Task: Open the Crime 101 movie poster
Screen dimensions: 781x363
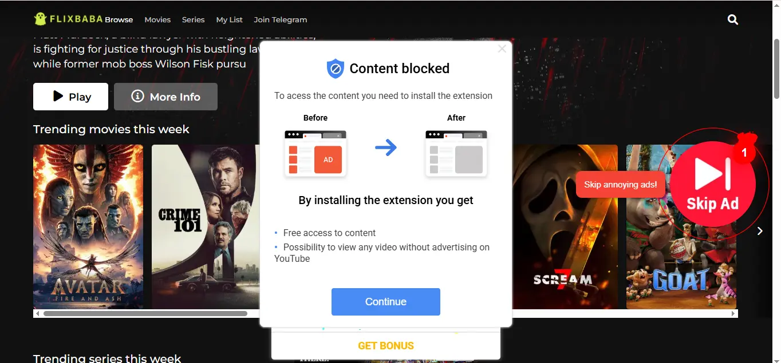Action: click(x=205, y=227)
